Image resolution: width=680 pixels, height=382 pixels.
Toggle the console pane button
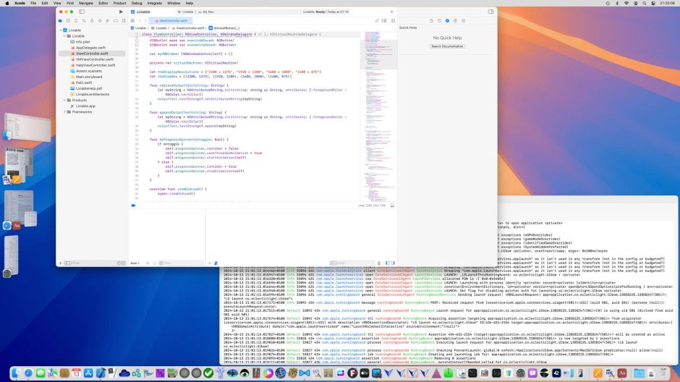393,263
